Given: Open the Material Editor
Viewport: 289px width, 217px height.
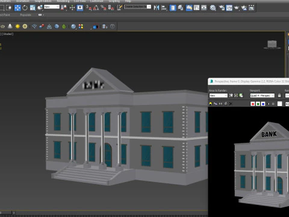Looking at the screenshot, I should coord(213,8).
